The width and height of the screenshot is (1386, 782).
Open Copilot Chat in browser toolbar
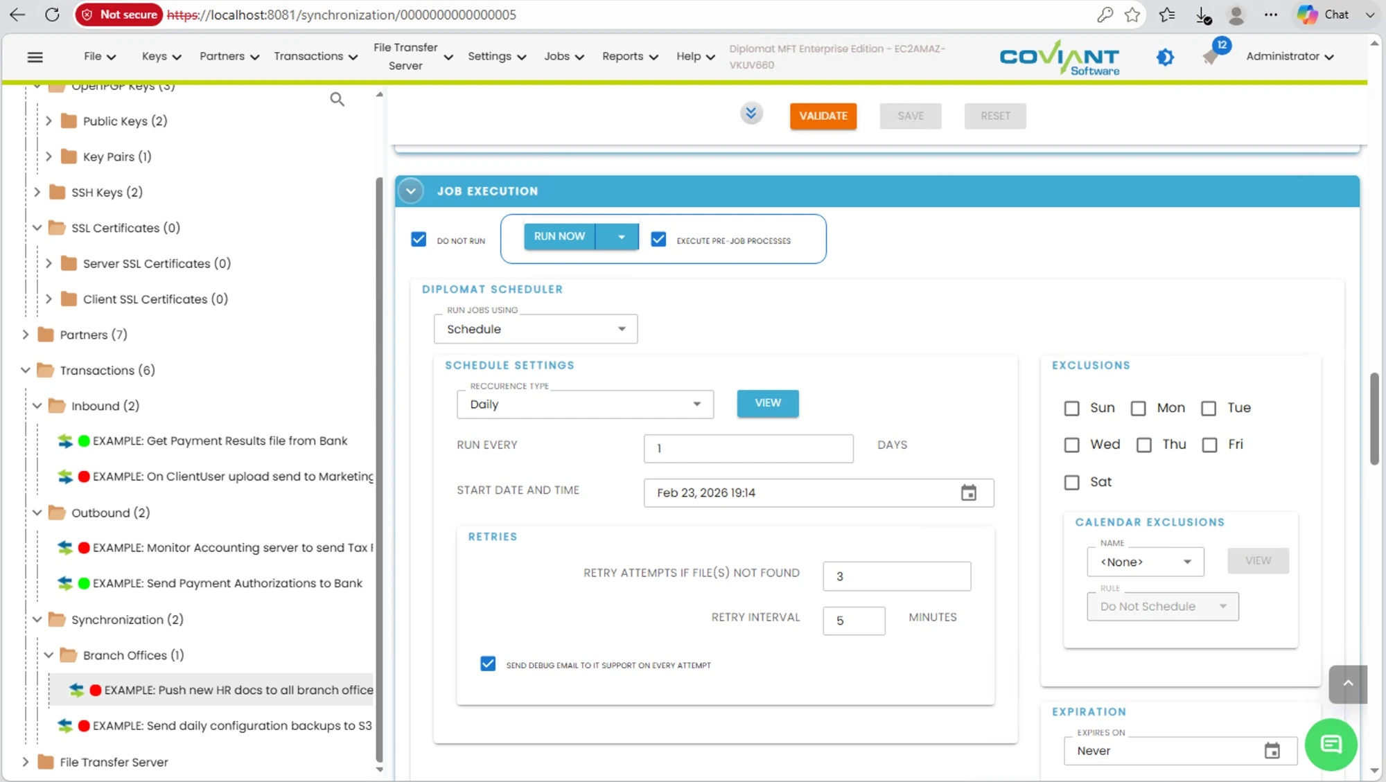pyautogui.click(x=1323, y=15)
